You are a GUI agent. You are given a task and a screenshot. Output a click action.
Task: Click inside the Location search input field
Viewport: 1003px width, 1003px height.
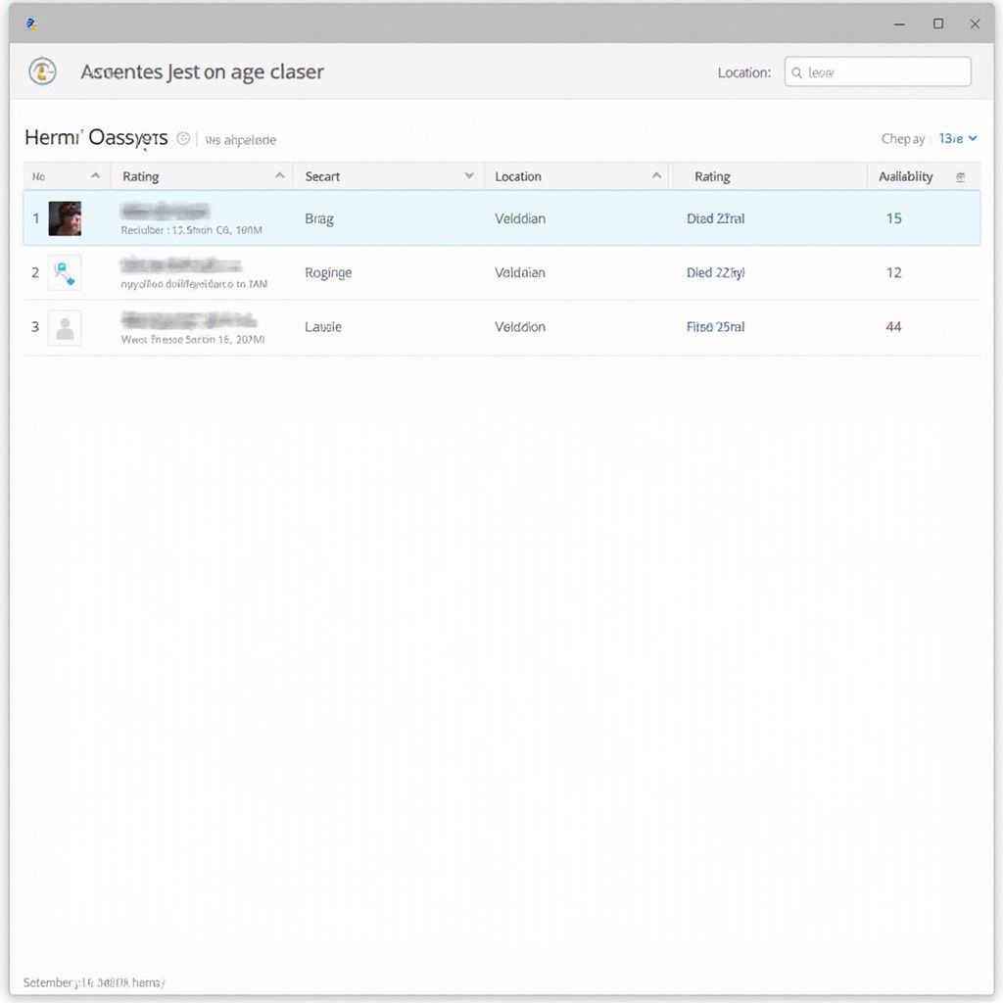(x=877, y=72)
